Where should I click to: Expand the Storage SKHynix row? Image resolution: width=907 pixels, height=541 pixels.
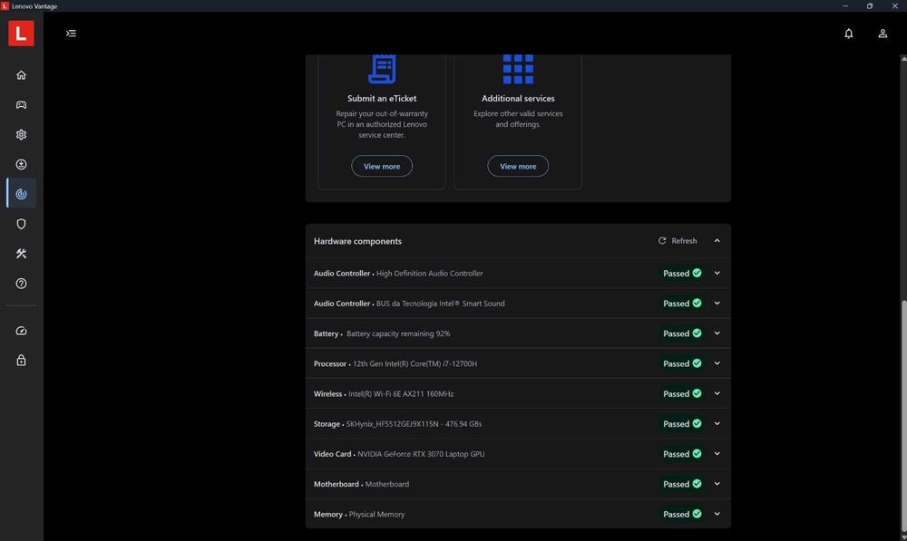click(717, 424)
